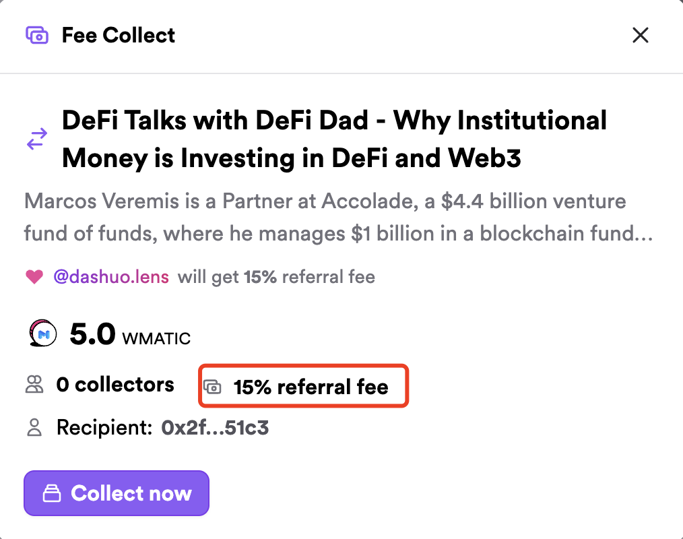Open the @dashuo.lens profile link
683x539 pixels.
111,277
